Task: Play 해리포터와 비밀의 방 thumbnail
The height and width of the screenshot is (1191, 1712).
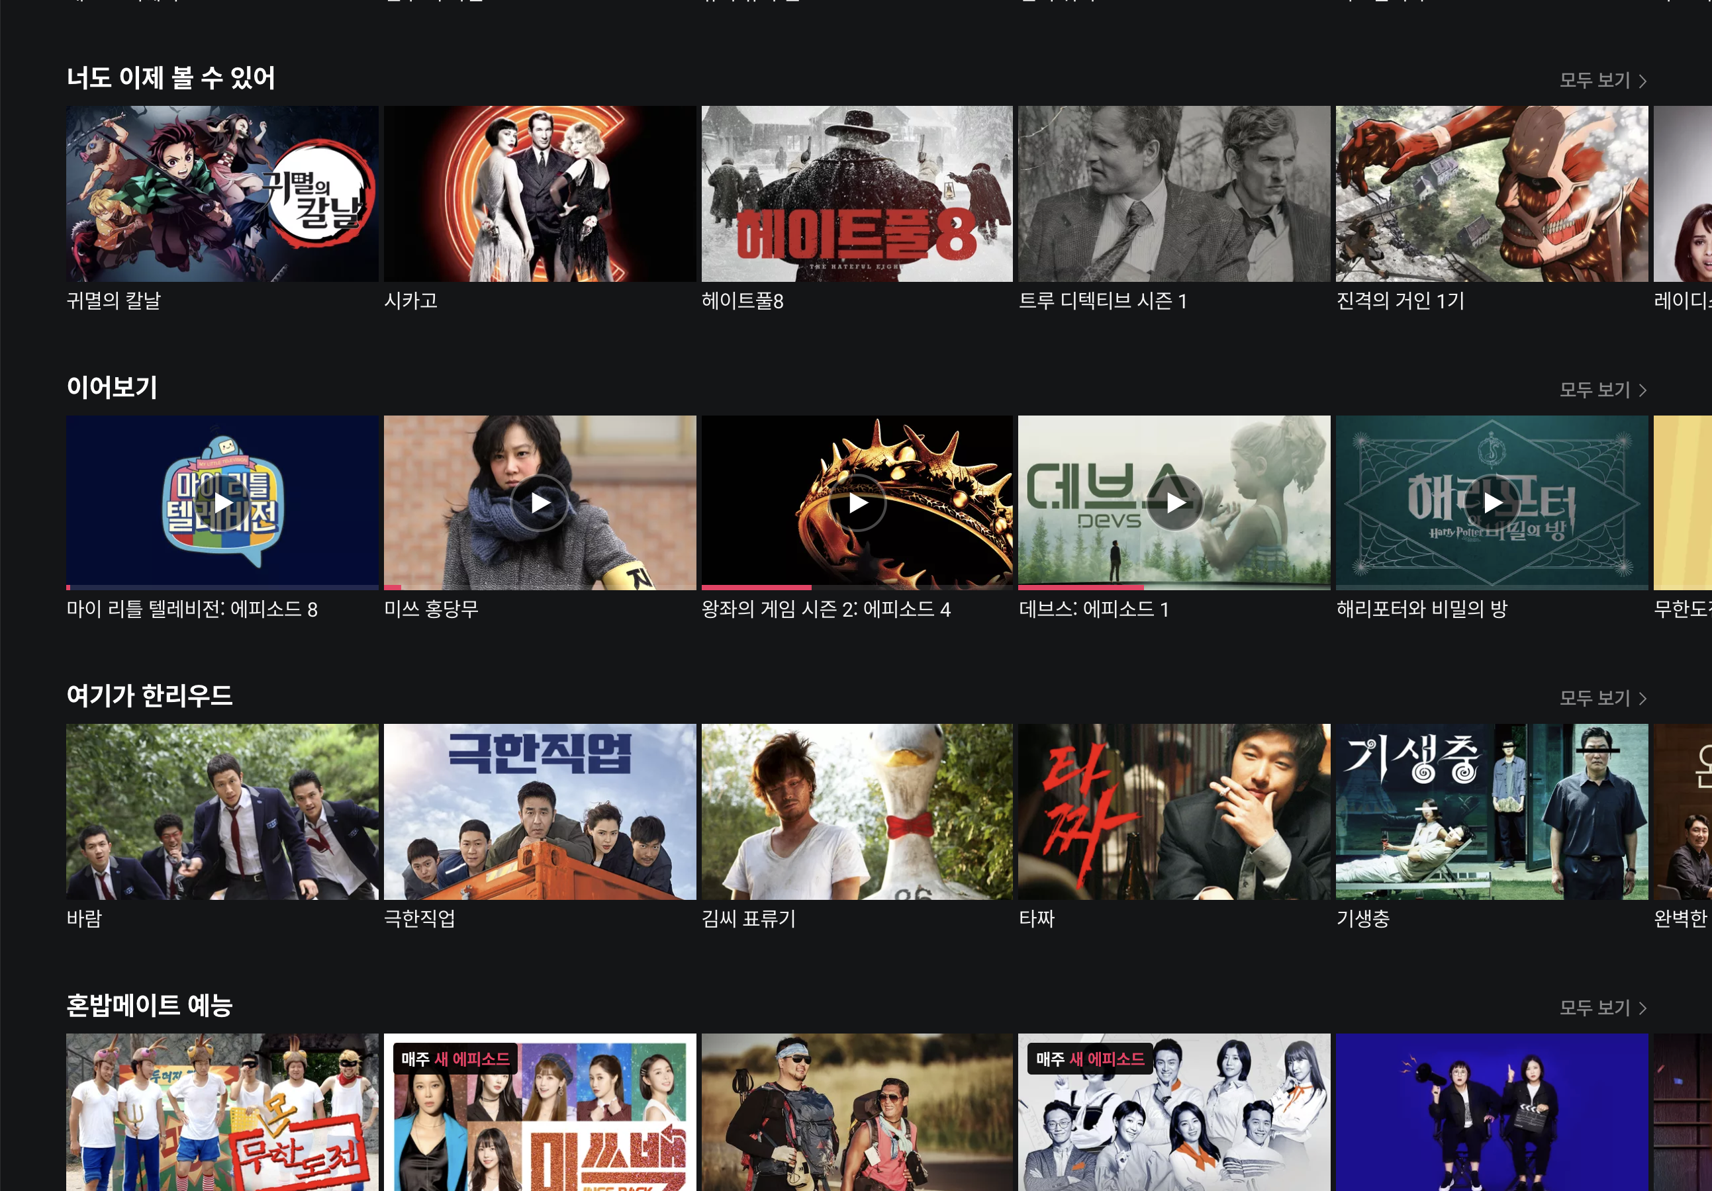Action: [1492, 503]
